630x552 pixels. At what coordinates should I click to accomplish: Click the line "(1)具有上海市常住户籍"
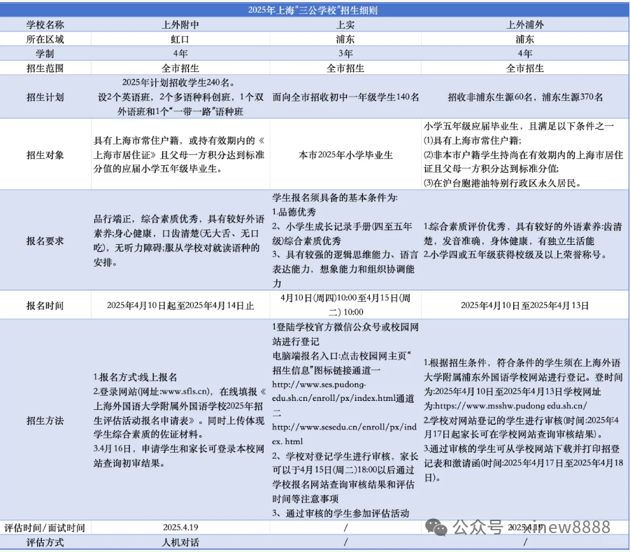point(472,141)
